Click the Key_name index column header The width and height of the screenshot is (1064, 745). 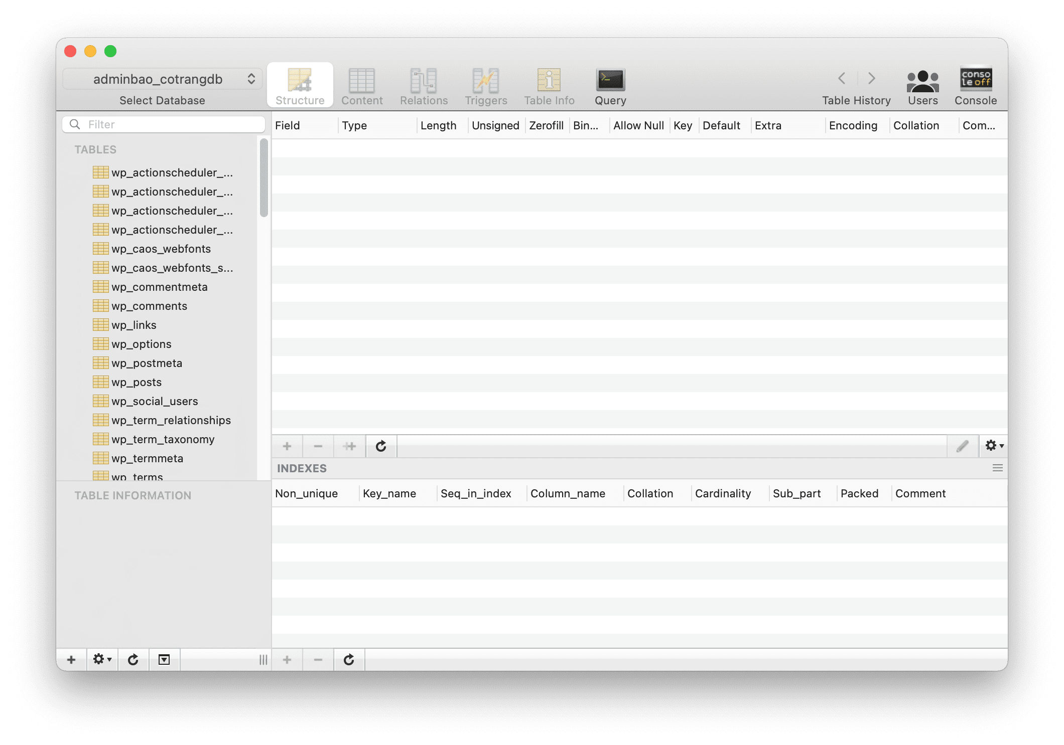click(398, 493)
